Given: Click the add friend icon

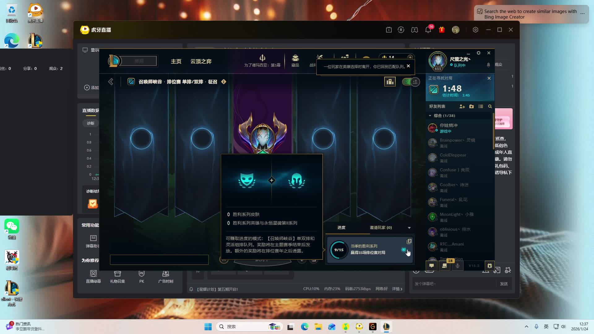Looking at the screenshot, I should click(462, 106).
